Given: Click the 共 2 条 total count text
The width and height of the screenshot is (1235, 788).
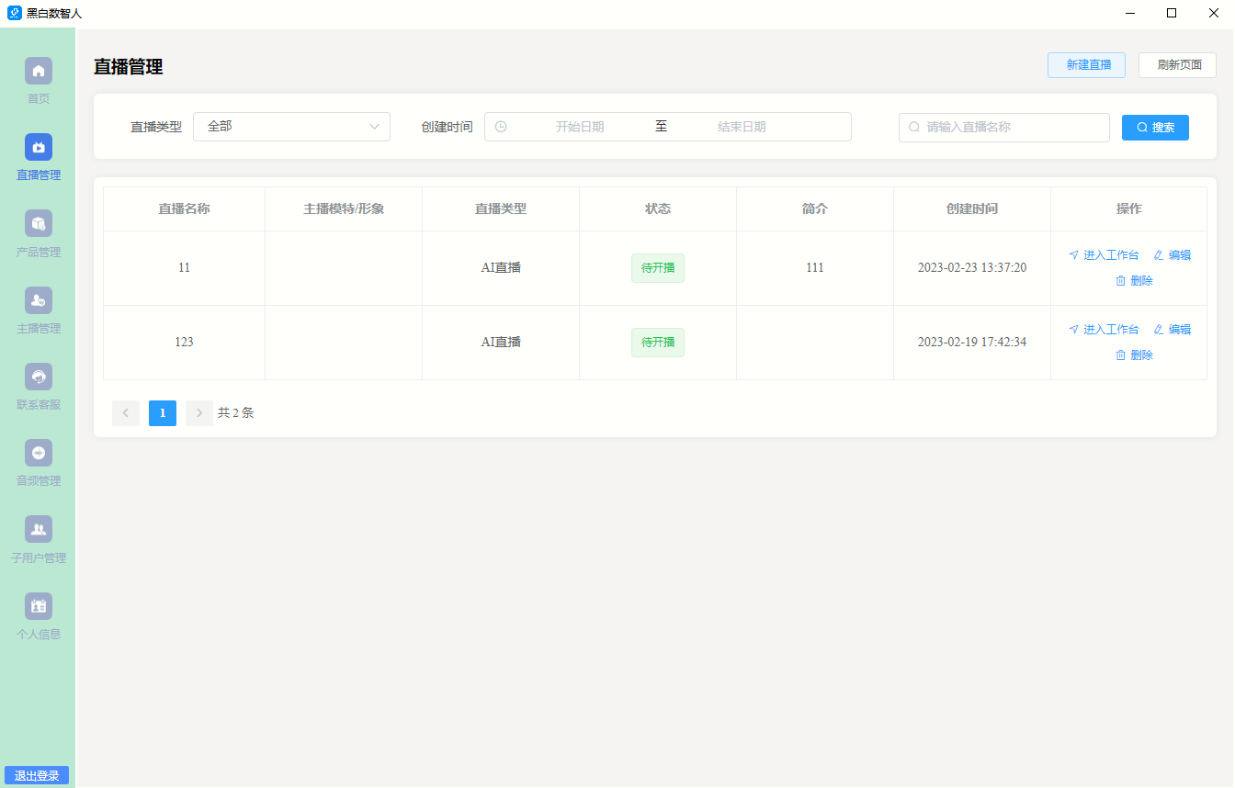Looking at the screenshot, I should pos(235,413).
